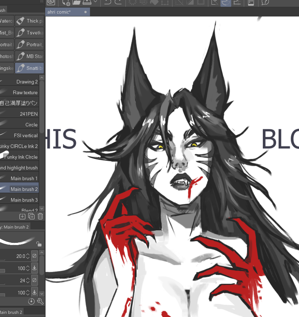Select the hotosh brush group

[x=7, y=56]
